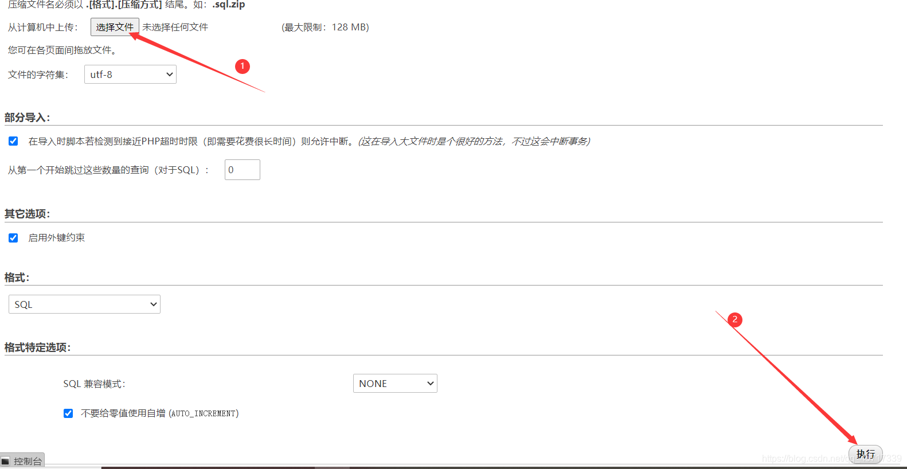Viewport: 907px width, 469px height.
Task: Click the 其它选项 section heading
Action: (28, 214)
